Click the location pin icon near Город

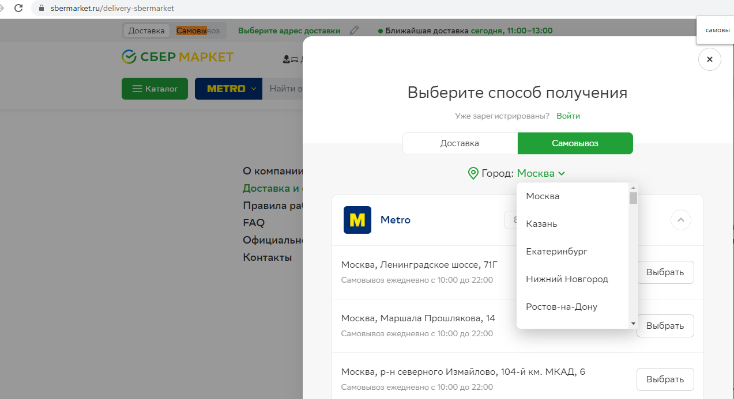tap(473, 173)
